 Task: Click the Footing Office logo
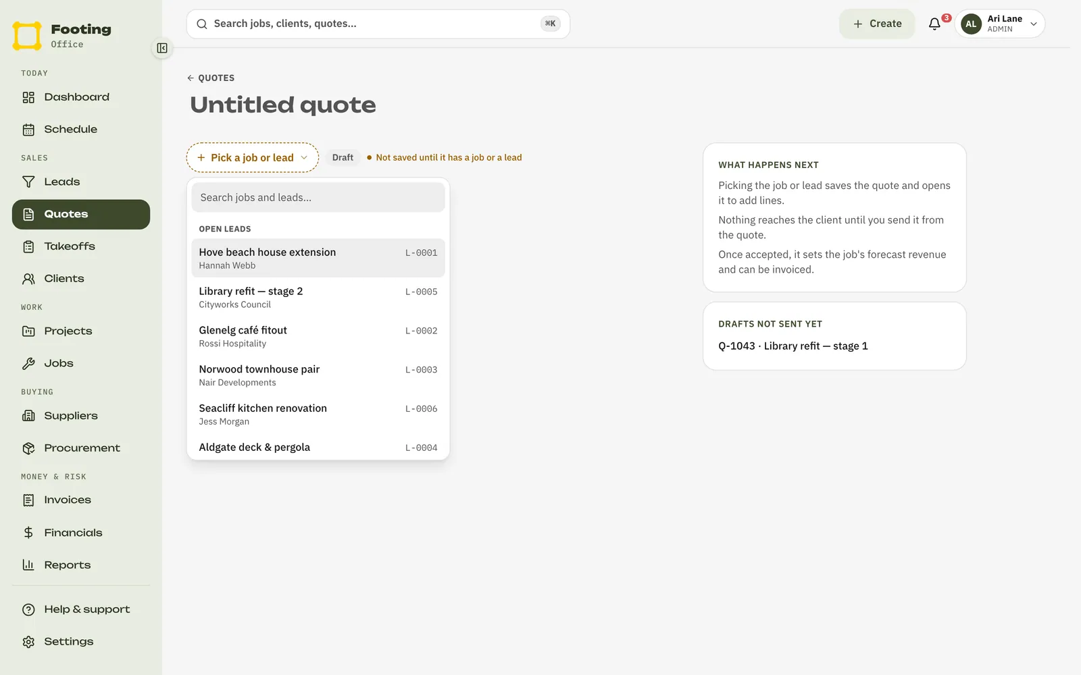tap(61, 35)
